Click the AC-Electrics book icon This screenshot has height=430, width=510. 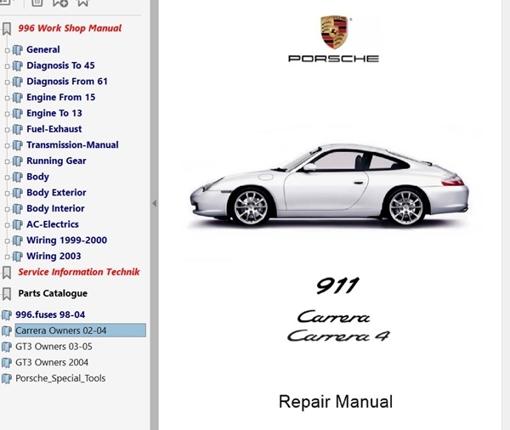click(18, 224)
